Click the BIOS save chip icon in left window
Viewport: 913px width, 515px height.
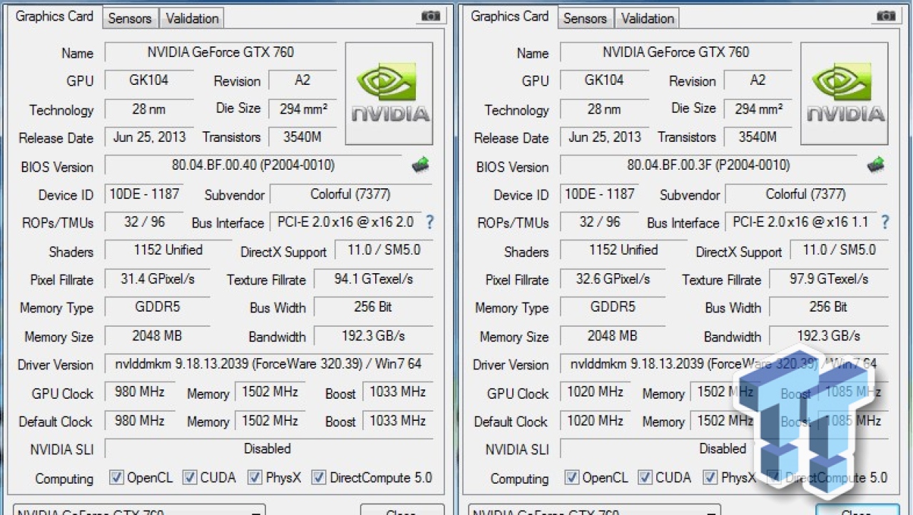[x=420, y=165]
